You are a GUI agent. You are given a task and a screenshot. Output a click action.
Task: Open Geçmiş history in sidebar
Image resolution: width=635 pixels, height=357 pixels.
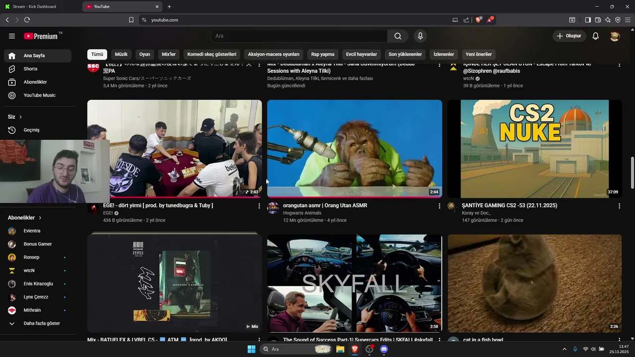click(38, 130)
